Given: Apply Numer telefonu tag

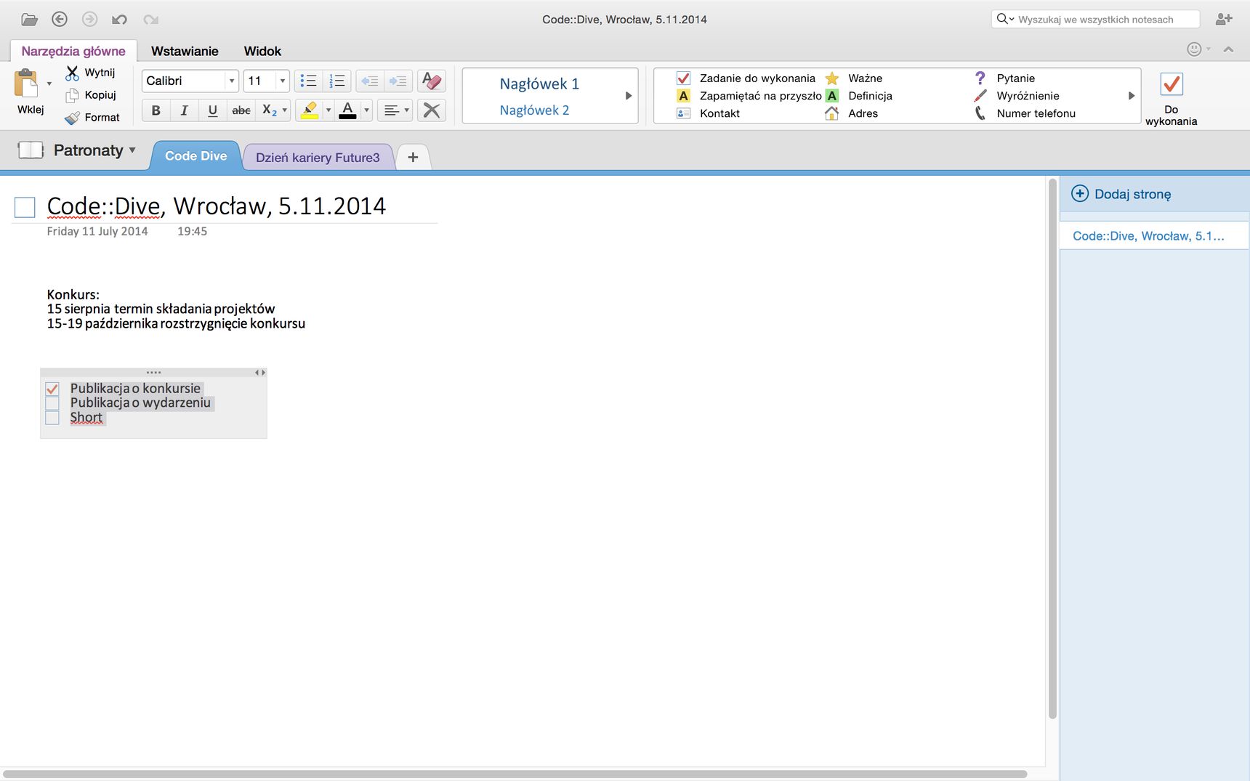Looking at the screenshot, I should (1024, 113).
